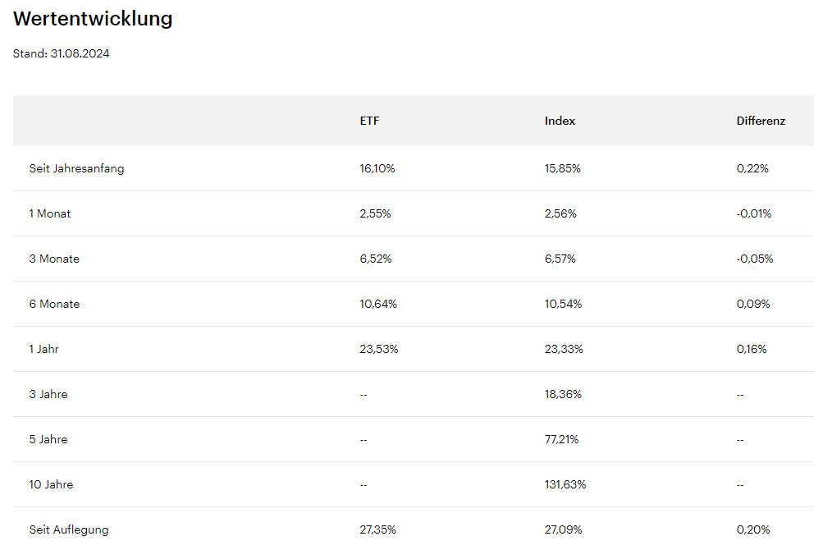Click the 1 Jahr row label
This screenshot has width=814, height=550.
tap(44, 349)
